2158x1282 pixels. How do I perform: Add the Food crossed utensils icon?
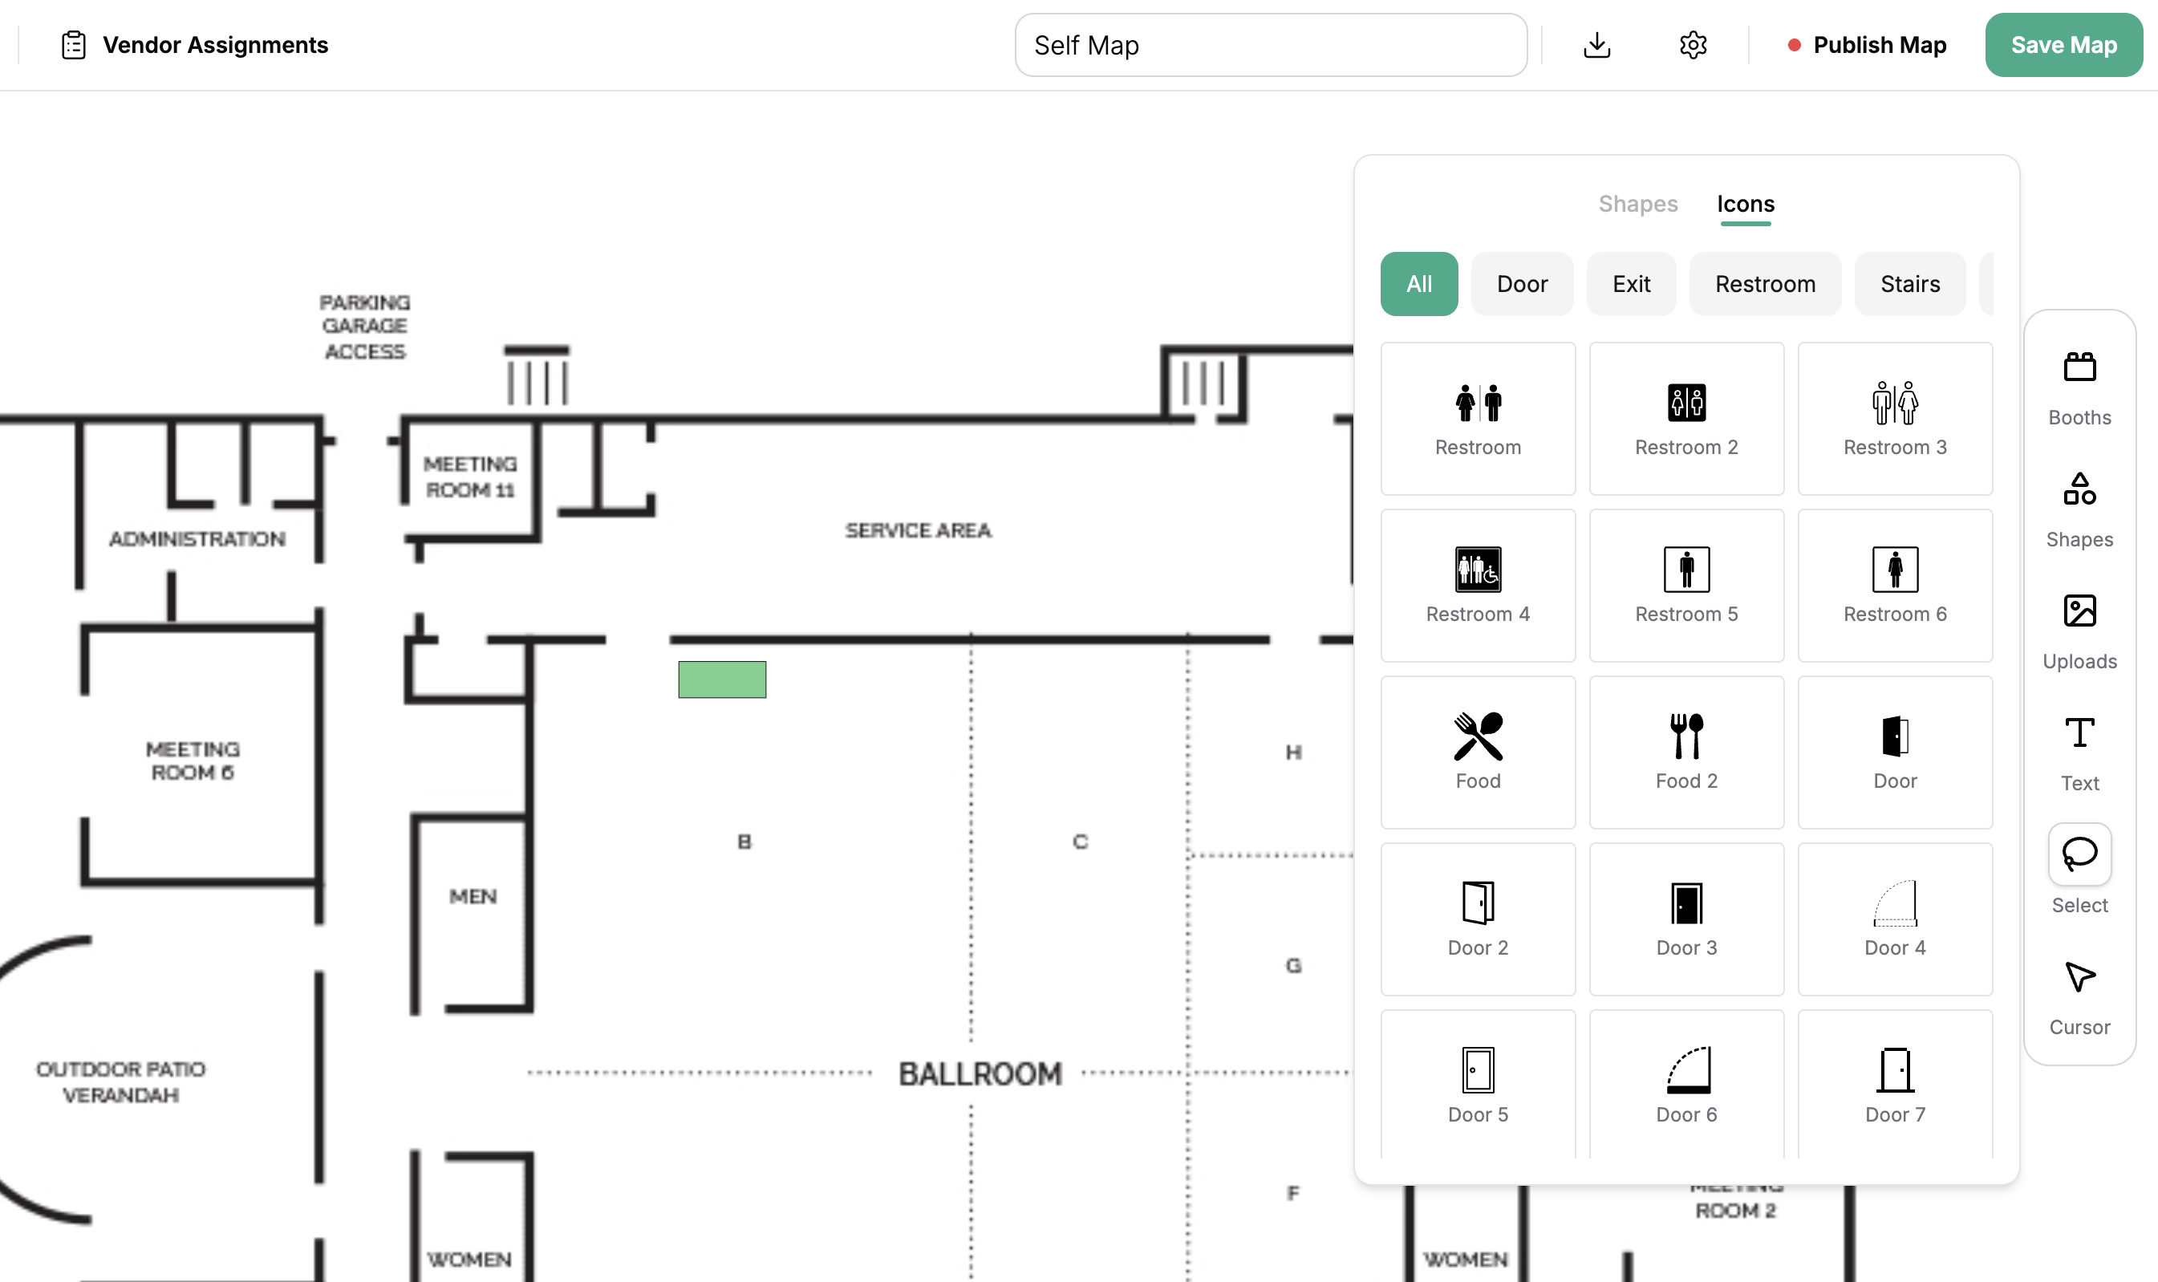(1477, 752)
